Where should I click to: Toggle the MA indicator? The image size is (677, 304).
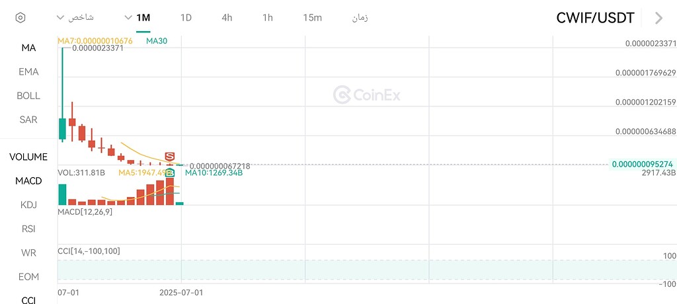pyautogui.click(x=28, y=48)
